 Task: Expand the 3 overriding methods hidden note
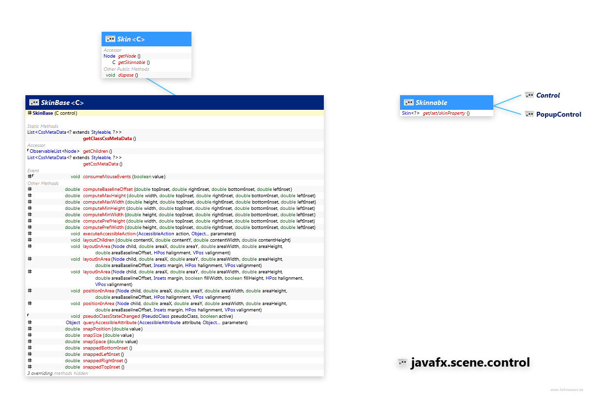(58, 373)
